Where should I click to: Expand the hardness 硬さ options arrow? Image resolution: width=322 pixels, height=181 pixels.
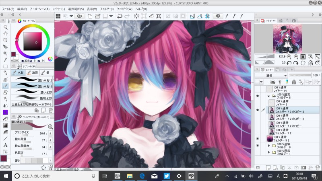point(50,160)
